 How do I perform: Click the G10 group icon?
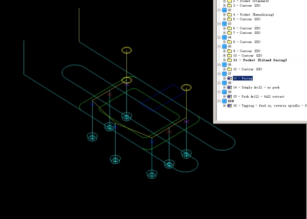click(224, 101)
